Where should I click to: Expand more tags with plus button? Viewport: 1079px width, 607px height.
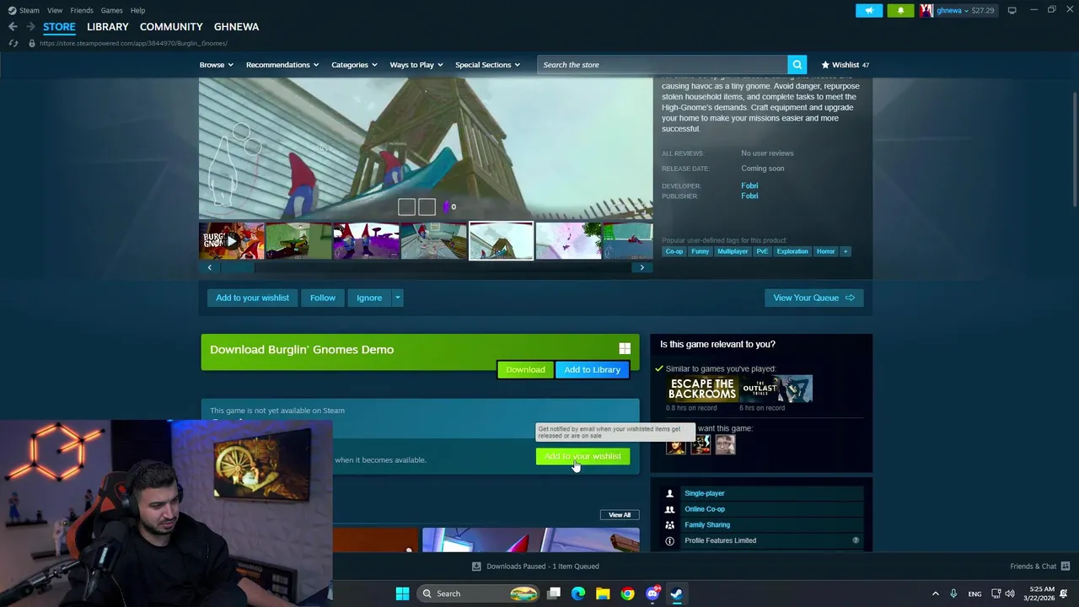pos(845,251)
